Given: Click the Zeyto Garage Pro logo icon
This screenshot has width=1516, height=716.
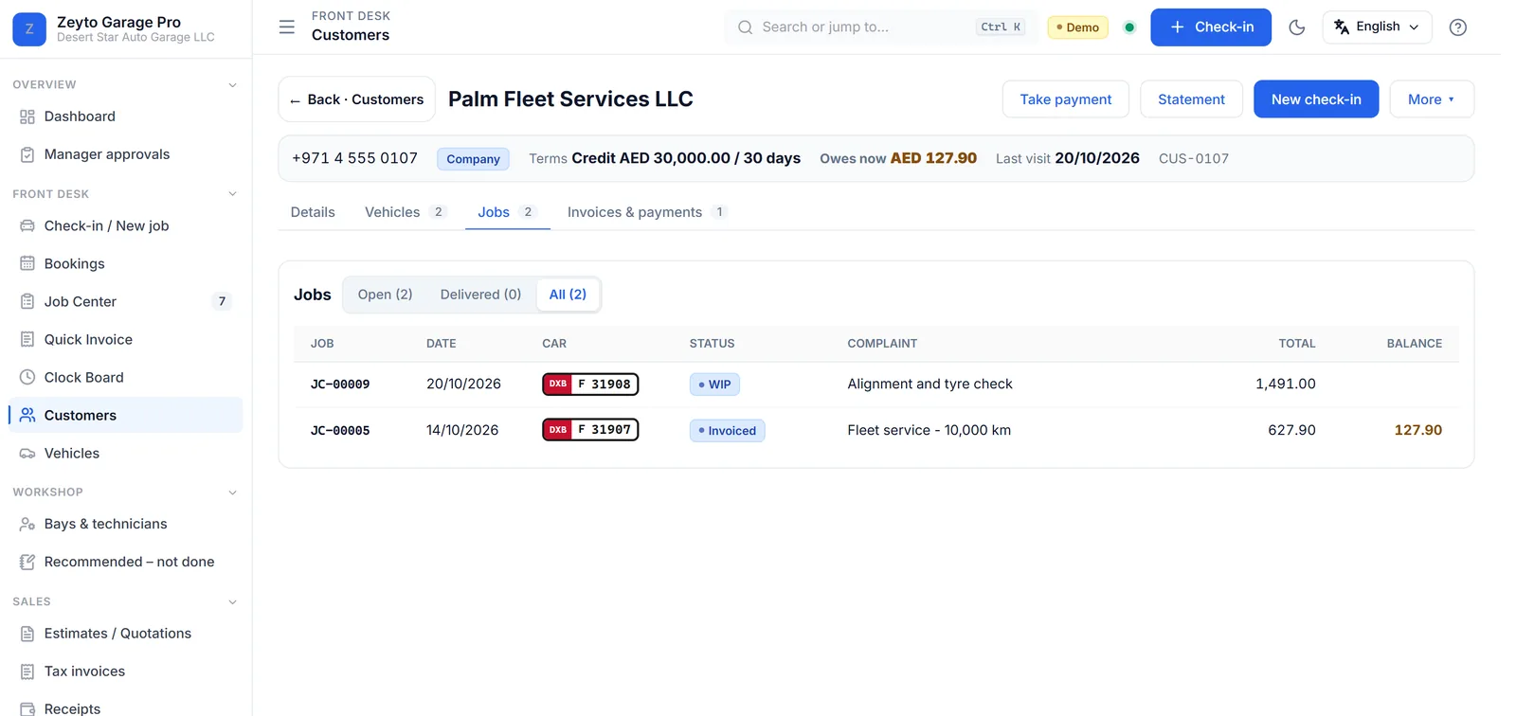Looking at the screenshot, I should pyautogui.click(x=29, y=29).
